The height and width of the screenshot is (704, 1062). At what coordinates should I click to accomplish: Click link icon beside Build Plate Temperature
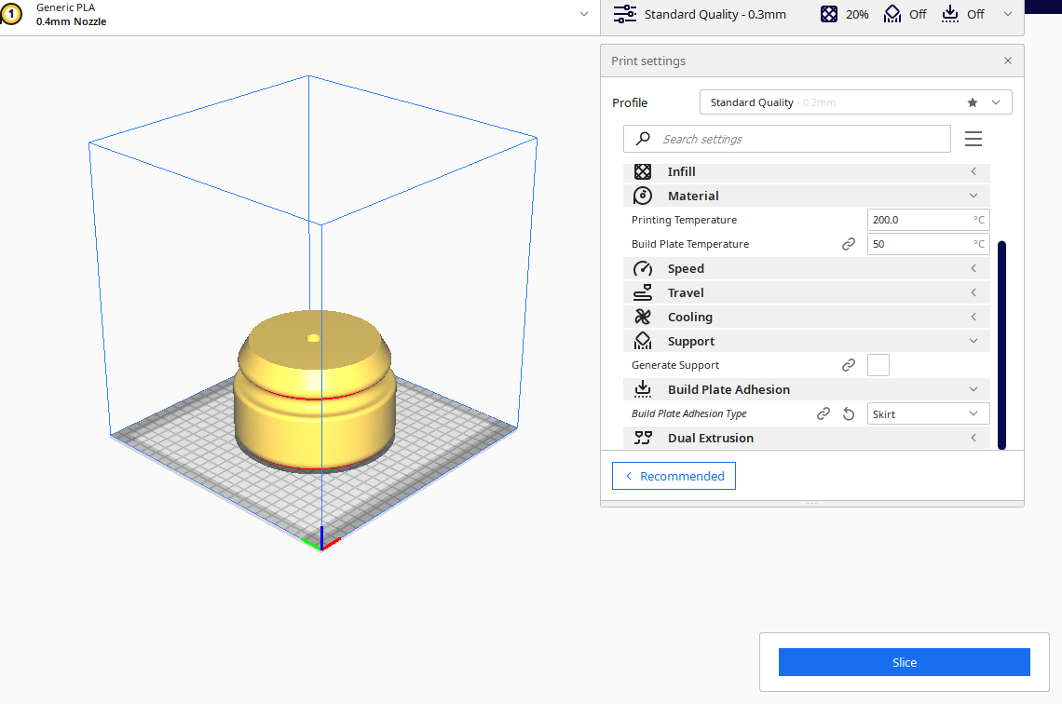pos(849,244)
